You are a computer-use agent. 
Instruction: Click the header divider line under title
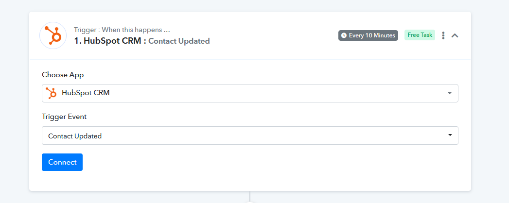[250, 59]
